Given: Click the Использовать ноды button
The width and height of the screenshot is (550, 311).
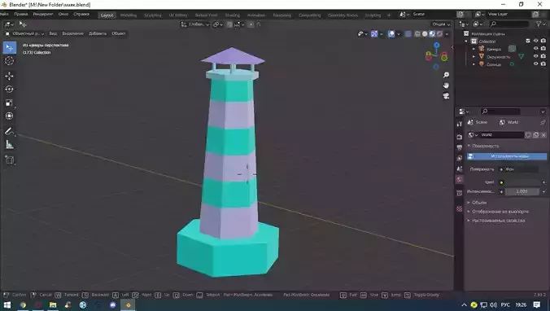Looking at the screenshot, I should click(507, 156).
